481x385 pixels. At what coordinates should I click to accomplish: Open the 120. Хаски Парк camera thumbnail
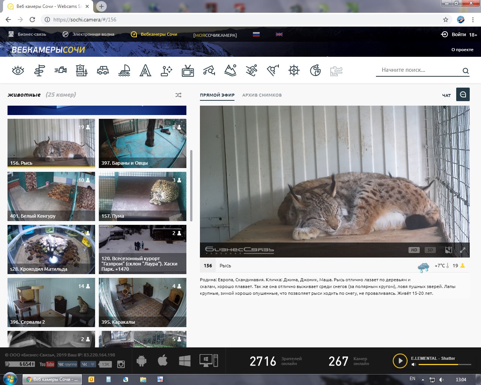pos(142,249)
